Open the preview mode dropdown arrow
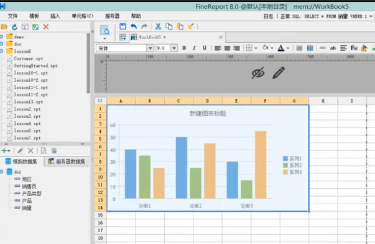 coord(104,38)
